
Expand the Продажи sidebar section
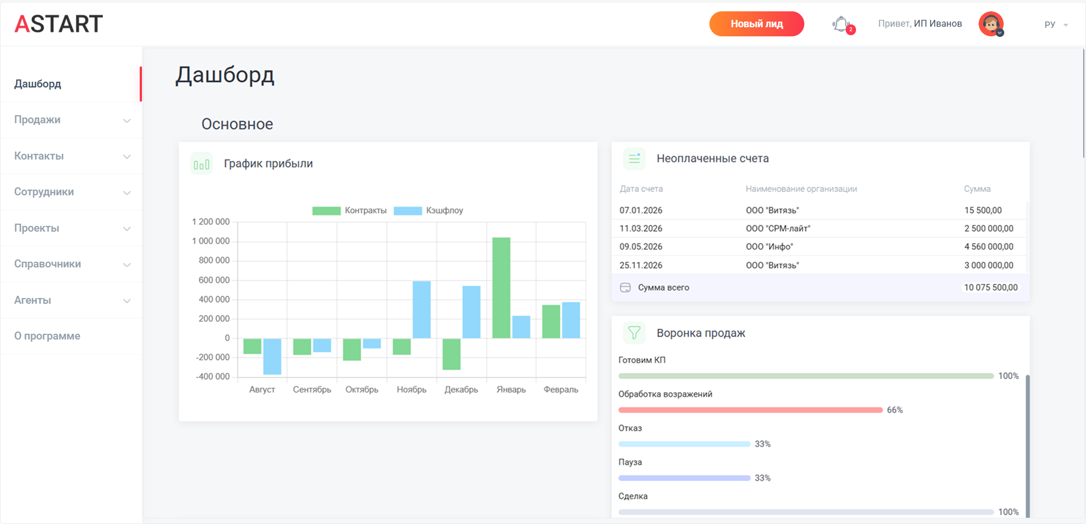(x=37, y=120)
